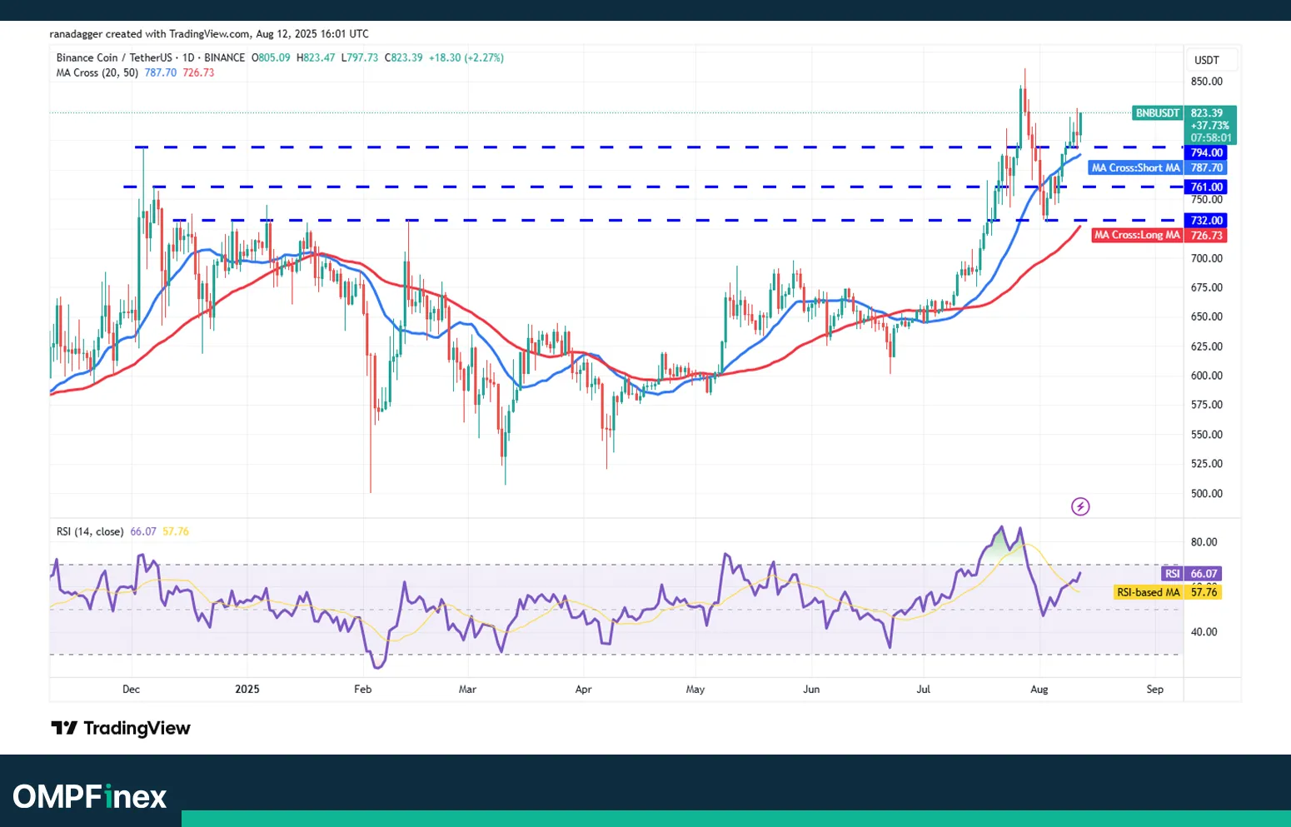
Task: Select the 761.00 price level label
Action: pyautogui.click(x=1206, y=187)
